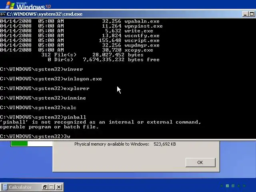Click the 'Physical memory available to Windows' text
256x192 pixels.
[x=112, y=144]
